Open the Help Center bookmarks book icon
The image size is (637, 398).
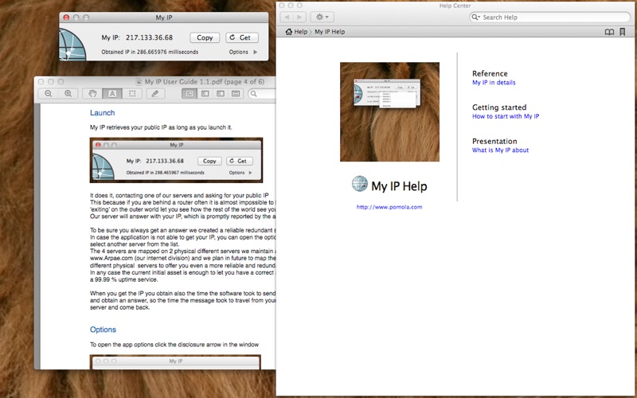(609, 32)
